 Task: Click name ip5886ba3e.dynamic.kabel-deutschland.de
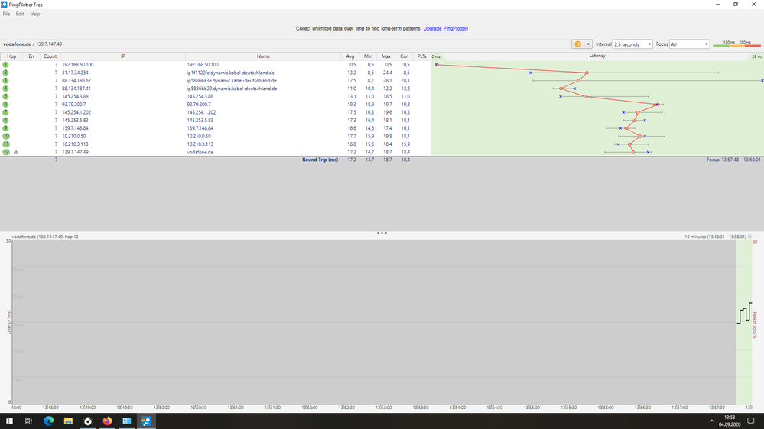pyautogui.click(x=232, y=81)
